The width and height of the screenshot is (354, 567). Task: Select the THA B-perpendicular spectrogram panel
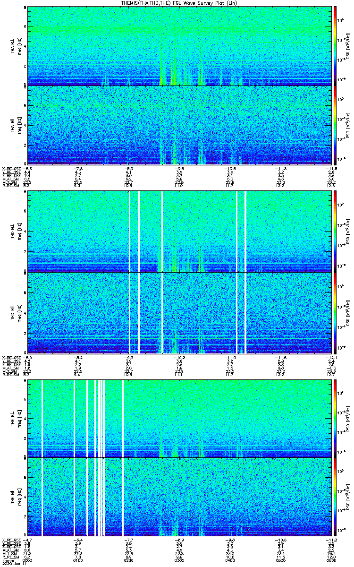(180, 46)
